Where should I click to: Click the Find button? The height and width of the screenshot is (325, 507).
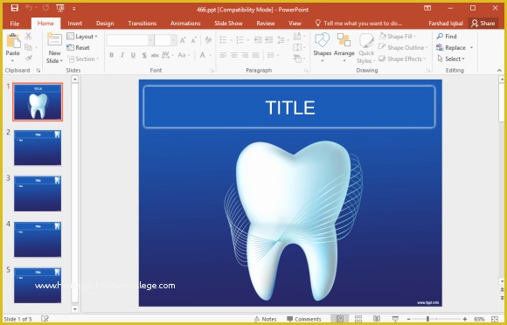447,36
